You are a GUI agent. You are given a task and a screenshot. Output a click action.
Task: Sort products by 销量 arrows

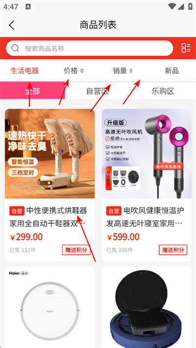(x=131, y=71)
